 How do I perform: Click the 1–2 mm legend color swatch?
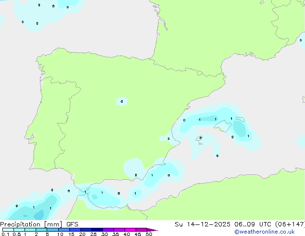30,230
